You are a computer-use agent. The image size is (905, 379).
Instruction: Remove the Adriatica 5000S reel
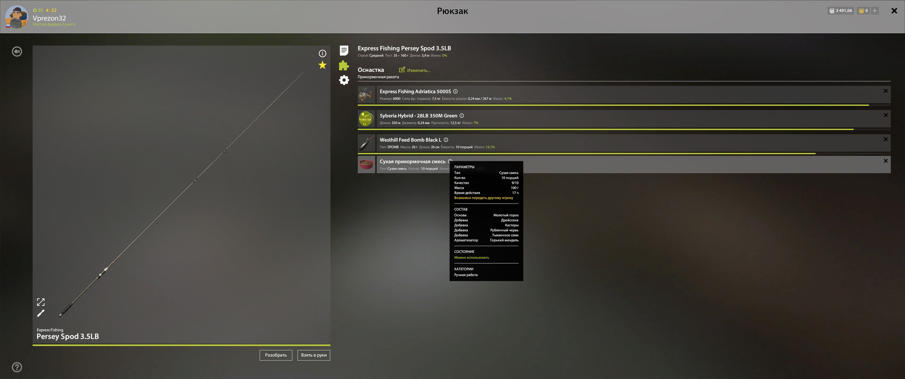coord(886,91)
